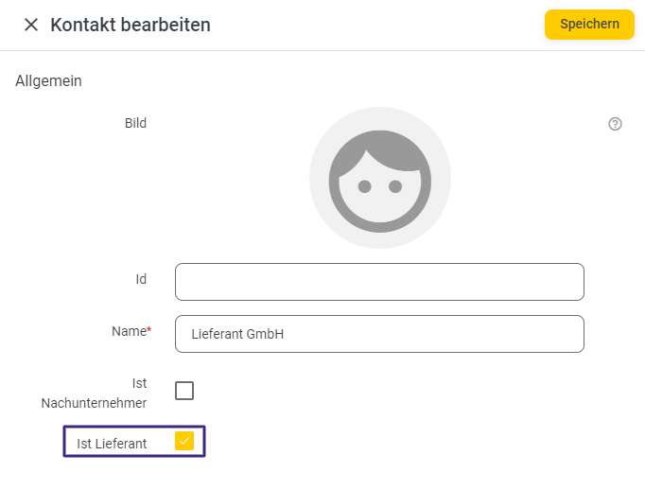Click the Bild label
The width and height of the screenshot is (645, 490).
coord(135,123)
